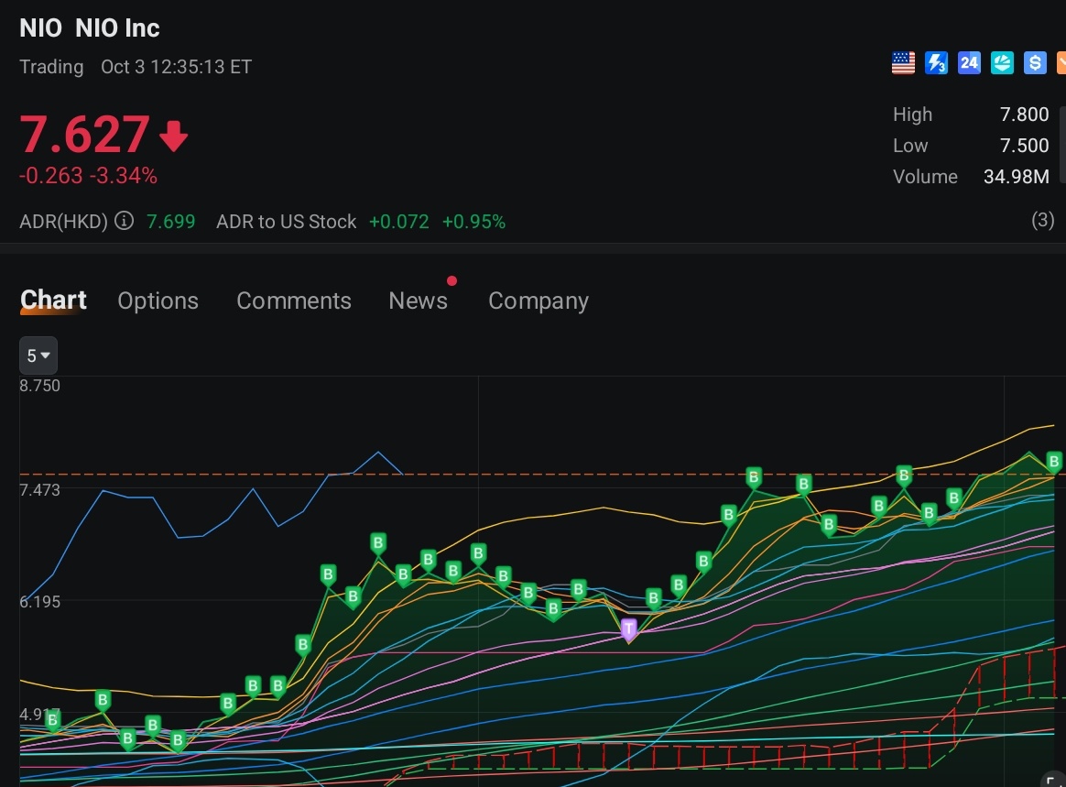View the News tab with red dot
Screen dimensions: 1066x787
(x=419, y=301)
